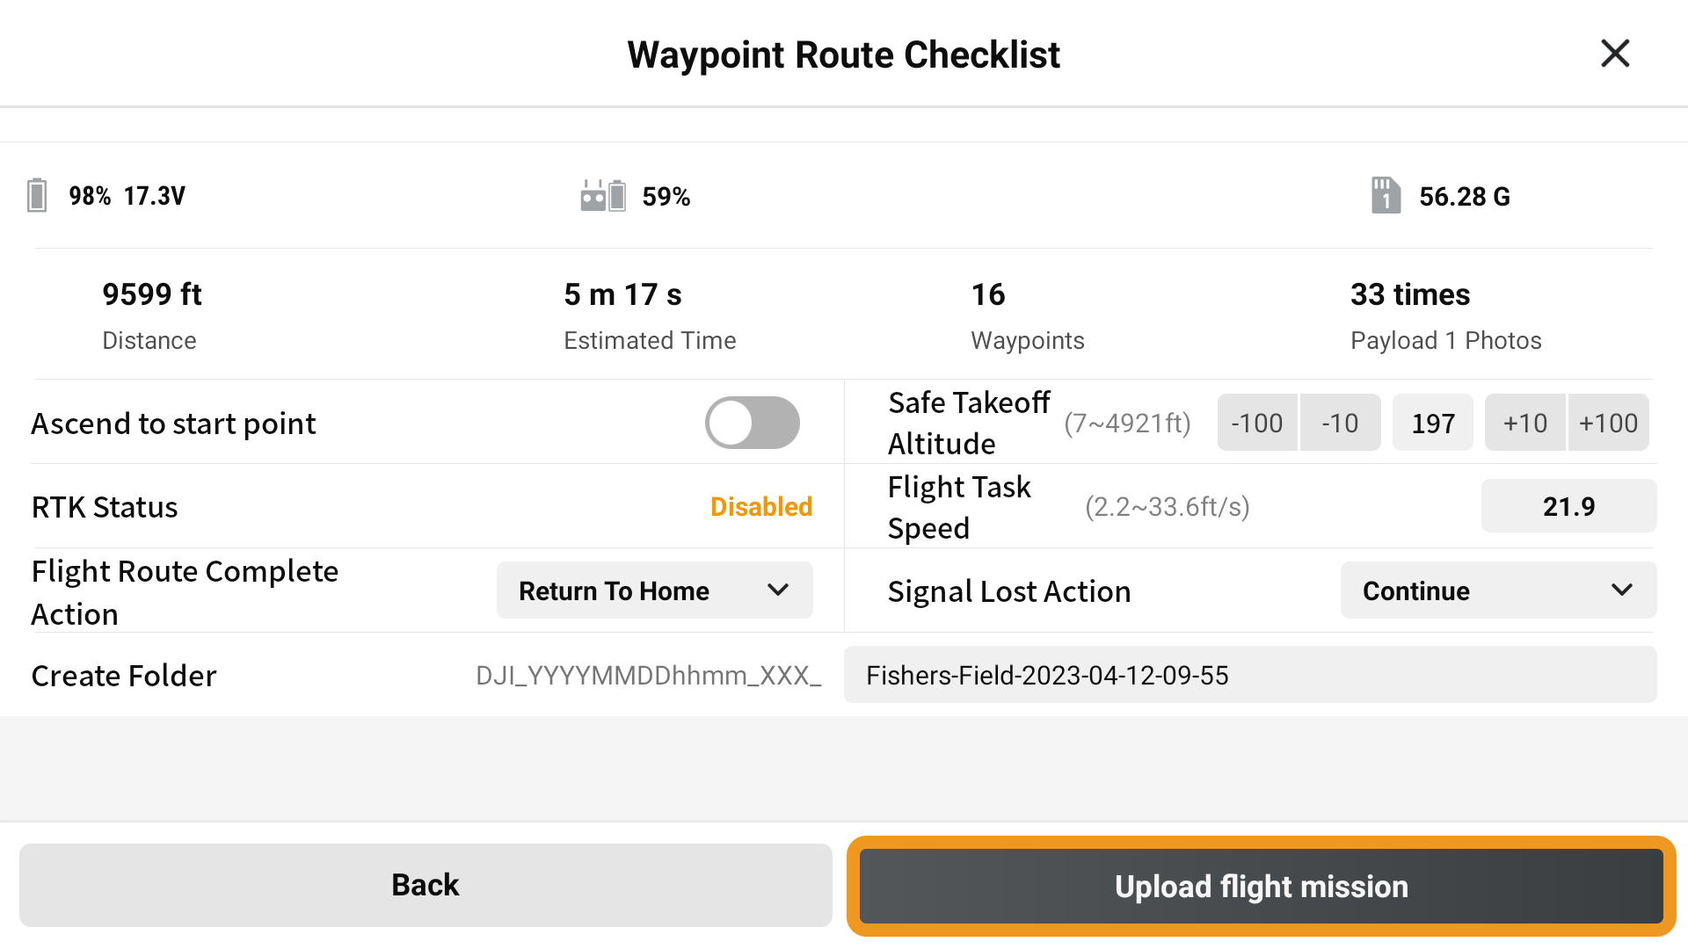The width and height of the screenshot is (1688, 949).
Task: Decrease safe takeoff altitude by 10
Action: 1340,423
